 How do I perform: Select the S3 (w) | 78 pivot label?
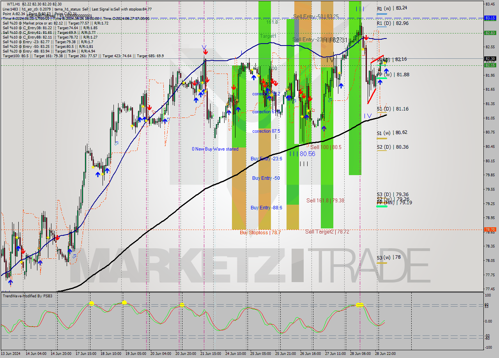pos(389,258)
